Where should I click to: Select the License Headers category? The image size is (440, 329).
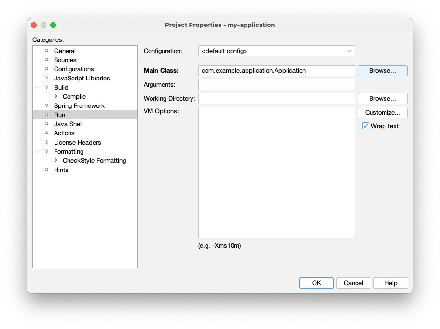pyautogui.click(x=77, y=142)
